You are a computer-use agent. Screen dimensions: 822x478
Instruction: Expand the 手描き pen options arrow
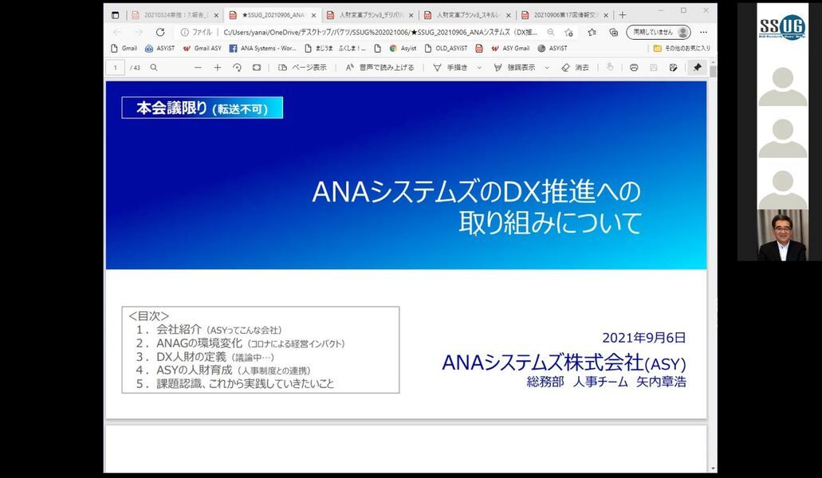(x=479, y=68)
